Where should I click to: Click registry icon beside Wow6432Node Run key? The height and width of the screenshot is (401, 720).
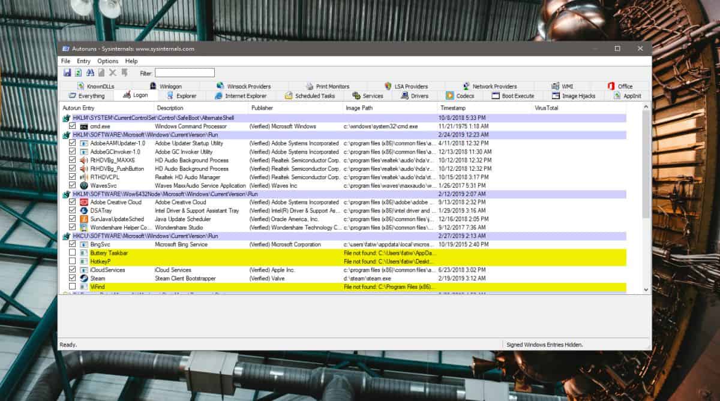[67, 194]
